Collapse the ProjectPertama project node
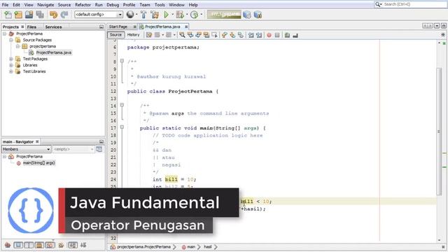The width and height of the screenshot is (448, 252). tap(5, 34)
